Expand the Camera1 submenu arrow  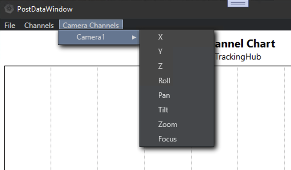134,37
